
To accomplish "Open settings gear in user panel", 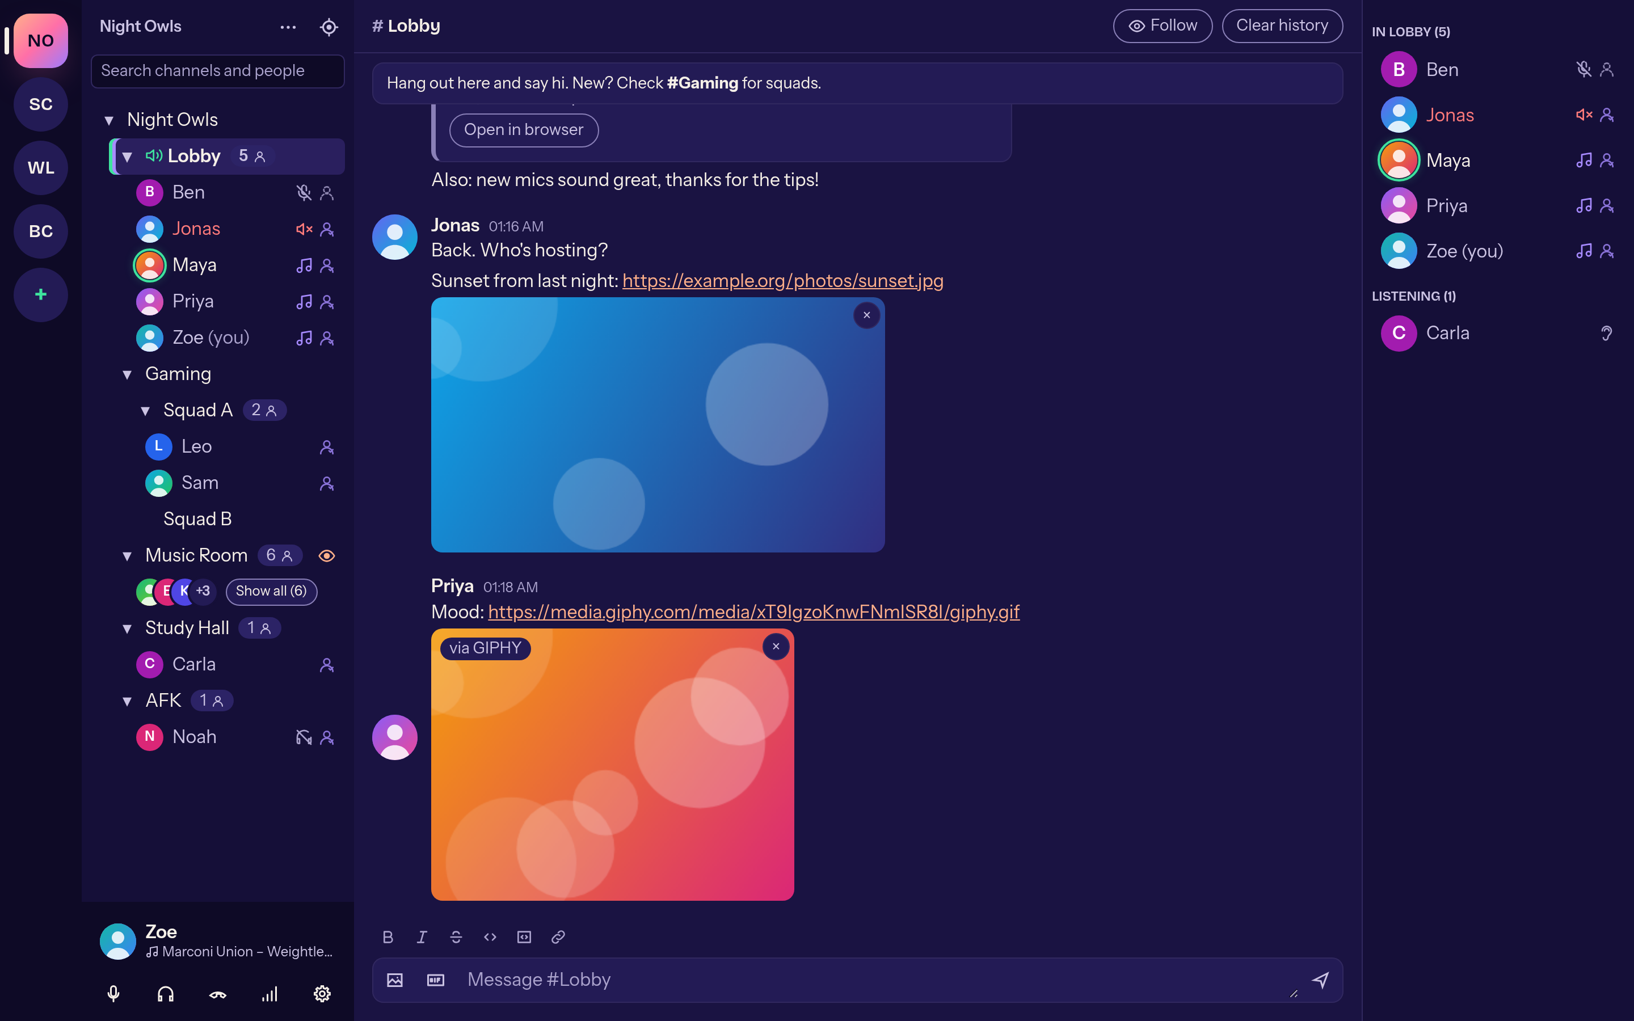I will pyautogui.click(x=322, y=993).
